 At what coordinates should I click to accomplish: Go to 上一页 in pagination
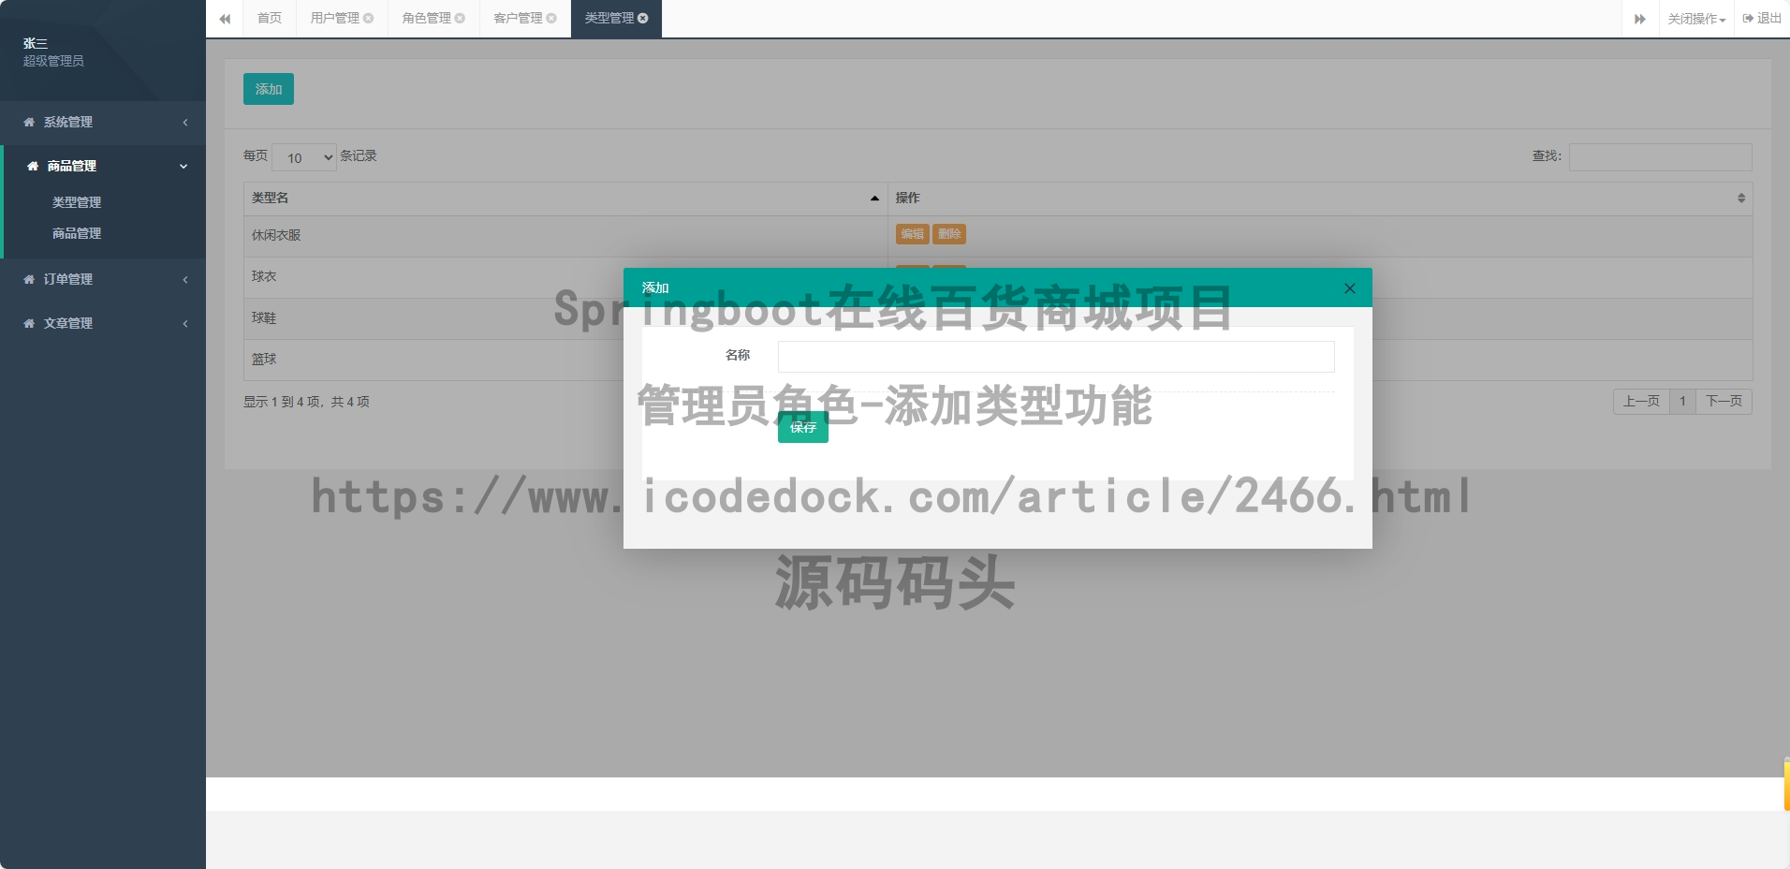pos(1641,401)
